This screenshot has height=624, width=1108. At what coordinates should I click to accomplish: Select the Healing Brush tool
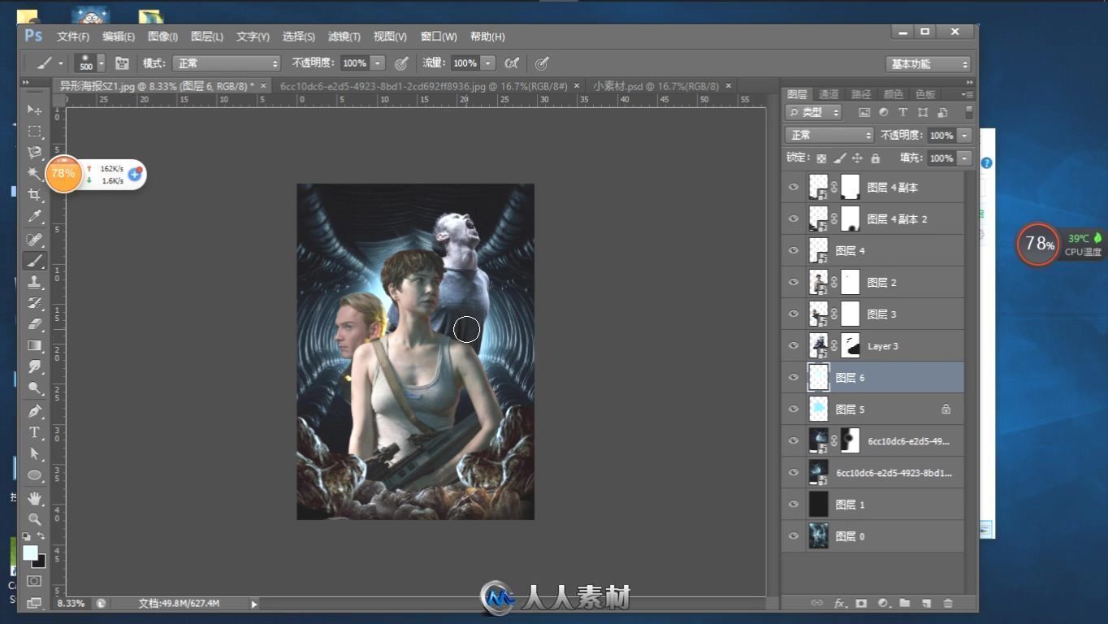click(34, 240)
